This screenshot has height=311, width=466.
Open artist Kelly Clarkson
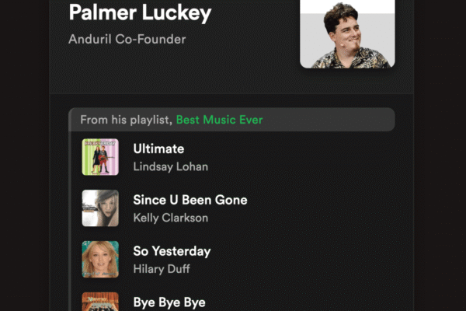[x=171, y=218]
